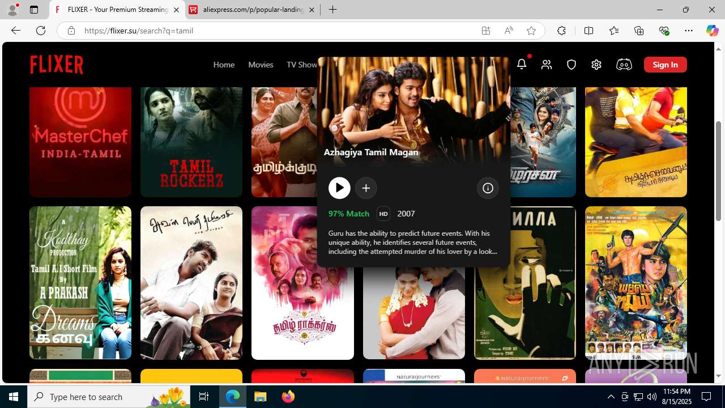725x408 pixels.
Task: Add this page to favorites star
Action: tap(531, 31)
